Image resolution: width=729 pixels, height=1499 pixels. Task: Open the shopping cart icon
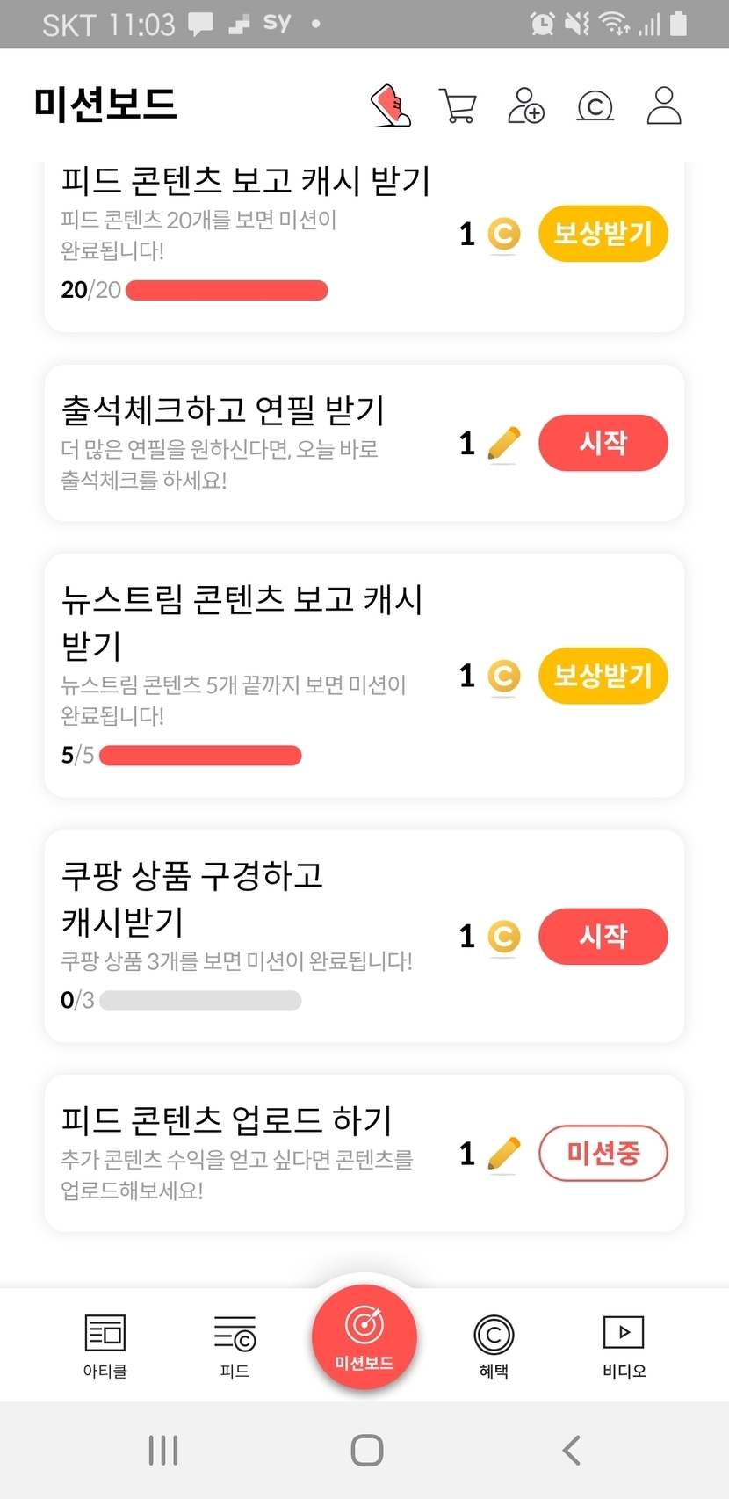coord(457,105)
